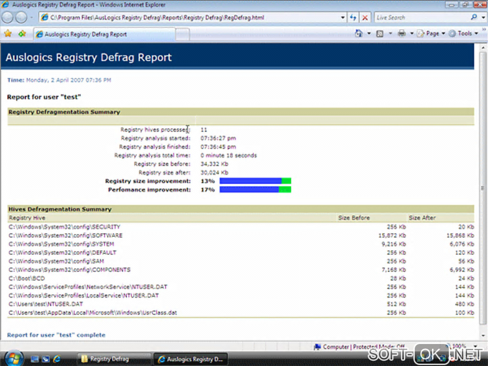Click the Live Search magnifier icon
Screen dimensions: 488x366
point(474,17)
